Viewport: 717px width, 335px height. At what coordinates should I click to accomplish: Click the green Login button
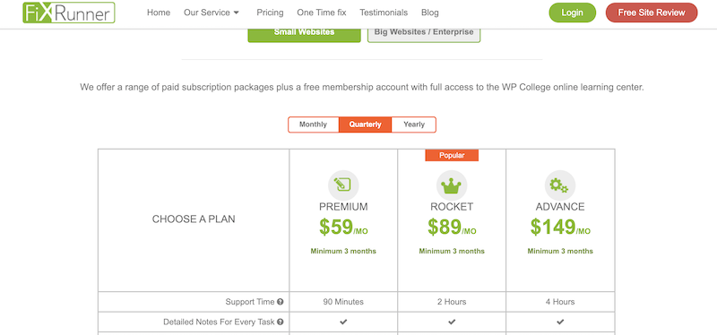click(x=572, y=13)
